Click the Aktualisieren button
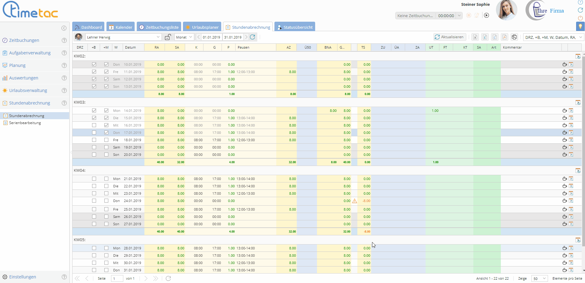This screenshot has height=283, width=585. [x=449, y=37]
